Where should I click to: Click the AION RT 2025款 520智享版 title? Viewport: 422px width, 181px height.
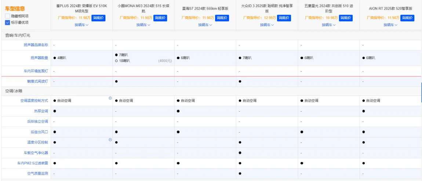point(390,8)
